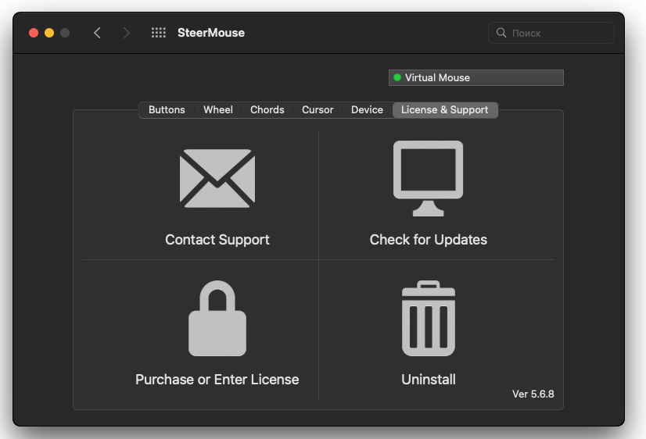This screenshot has width=646, height=439.
Task: Click the padlock license icon
Action: [x=217, y=320]
